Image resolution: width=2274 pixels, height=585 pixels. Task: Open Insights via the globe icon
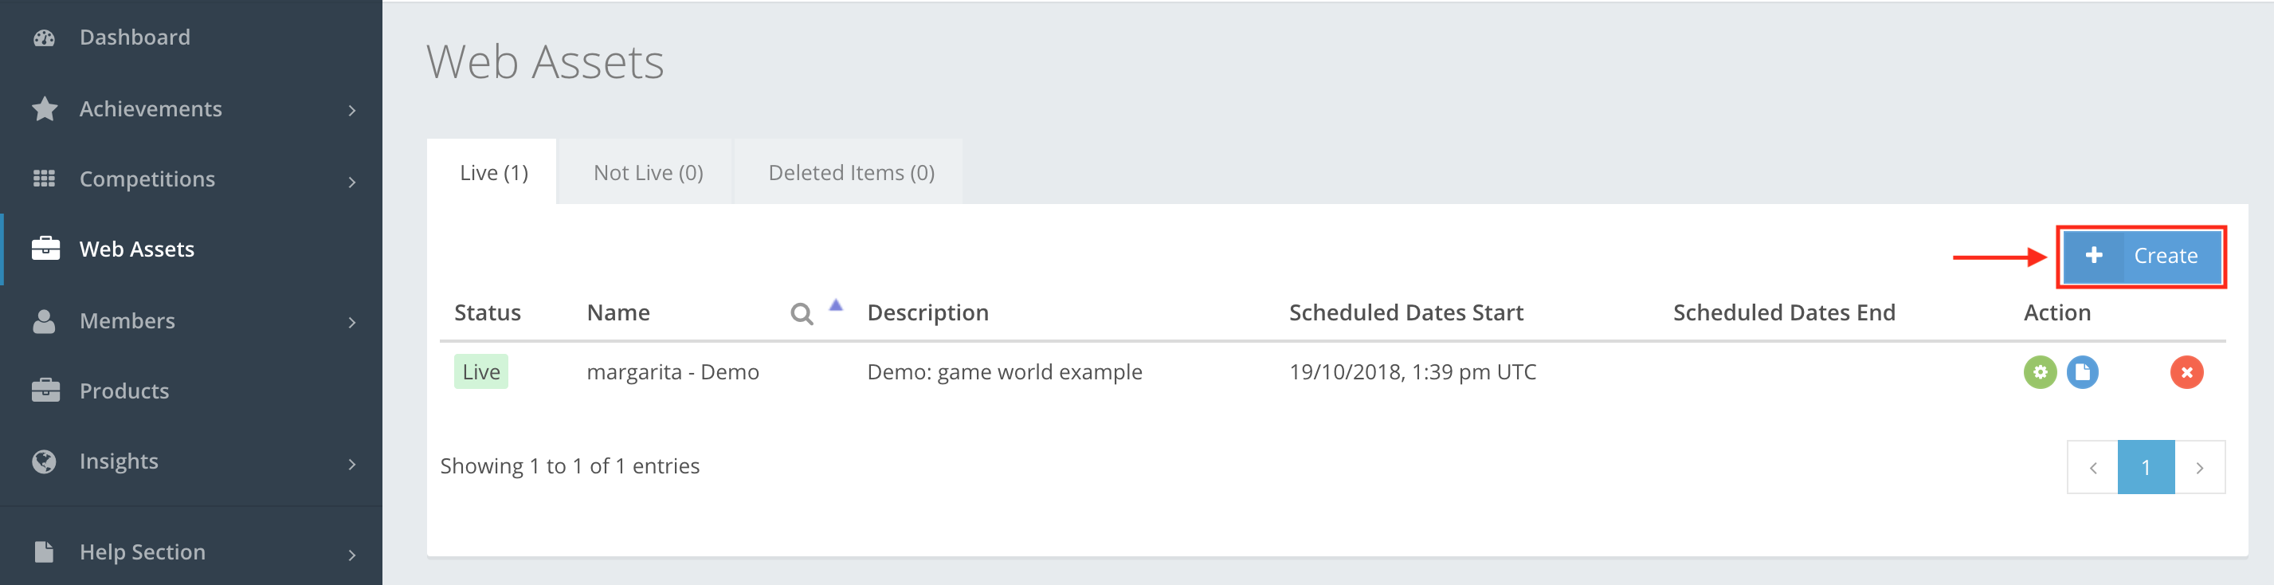coord(43,461)
